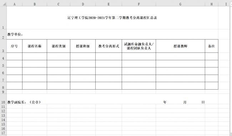
Task: Click the 教考分离形式 header cell
Action: click(x=109, y=46)
